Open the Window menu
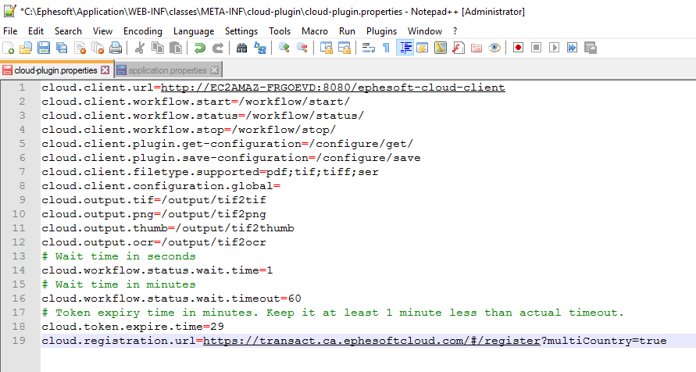 425,31
